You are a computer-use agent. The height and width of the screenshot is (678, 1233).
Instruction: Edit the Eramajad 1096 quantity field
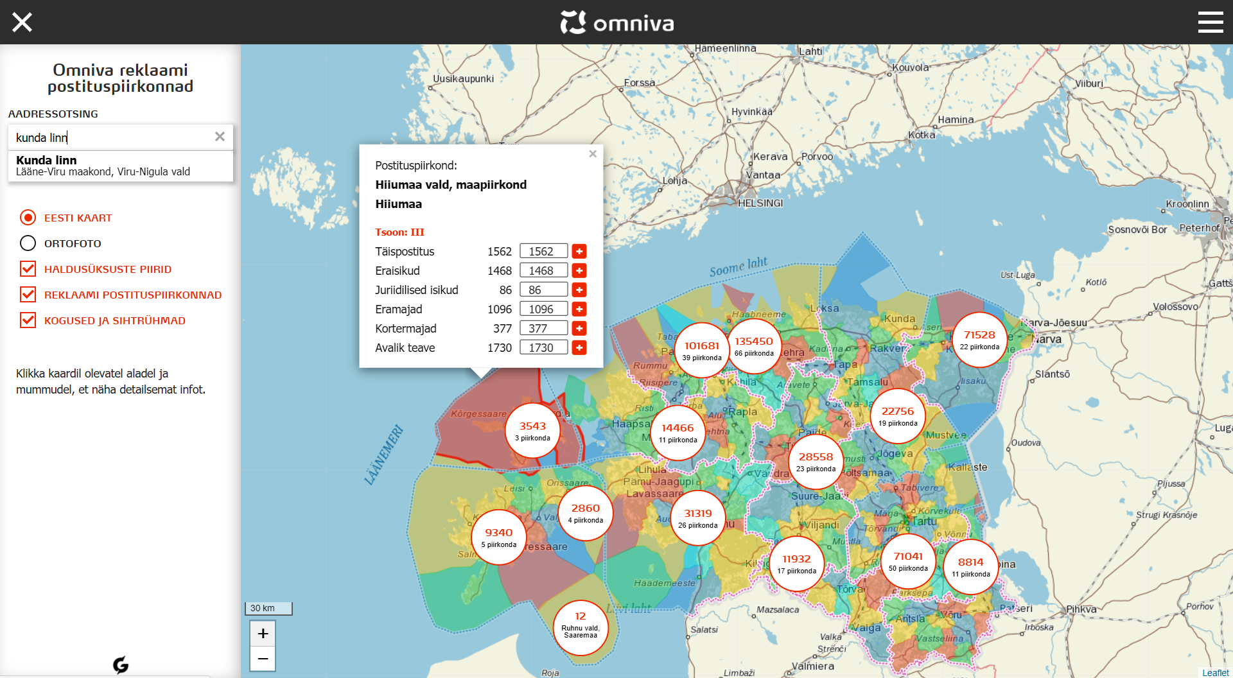543,309
